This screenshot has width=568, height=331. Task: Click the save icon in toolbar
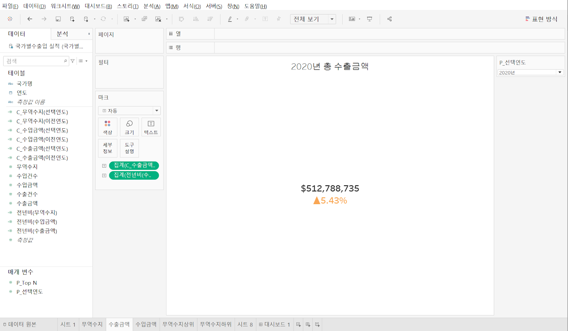pyautogui.click(x=58, y=19)
